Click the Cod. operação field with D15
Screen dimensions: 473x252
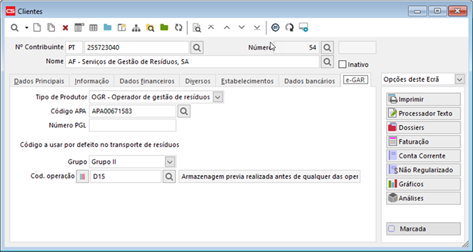point(126,177)
